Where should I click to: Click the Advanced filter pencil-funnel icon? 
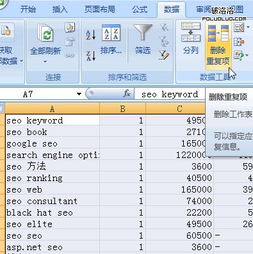coord(164,55)
